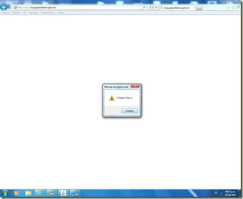This screenshot has width=243, height=199.
Task: Click the last taskbar app icon beside Java
Action: [75, 193]
